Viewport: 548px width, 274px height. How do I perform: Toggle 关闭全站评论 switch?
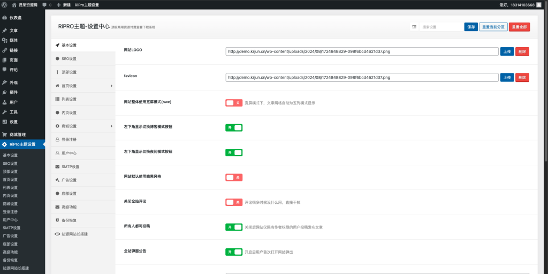click(x=234, y=202)
